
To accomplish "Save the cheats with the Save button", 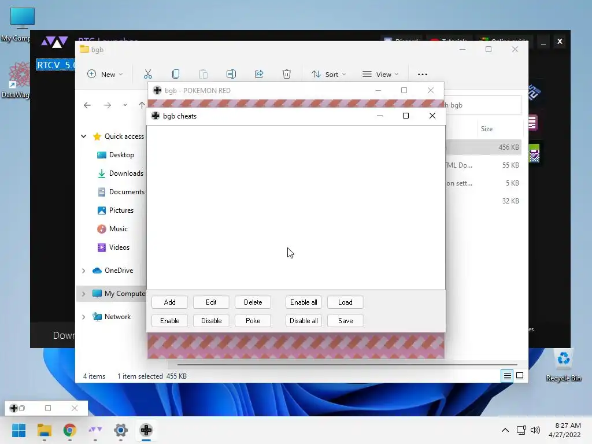I will 345,320.
